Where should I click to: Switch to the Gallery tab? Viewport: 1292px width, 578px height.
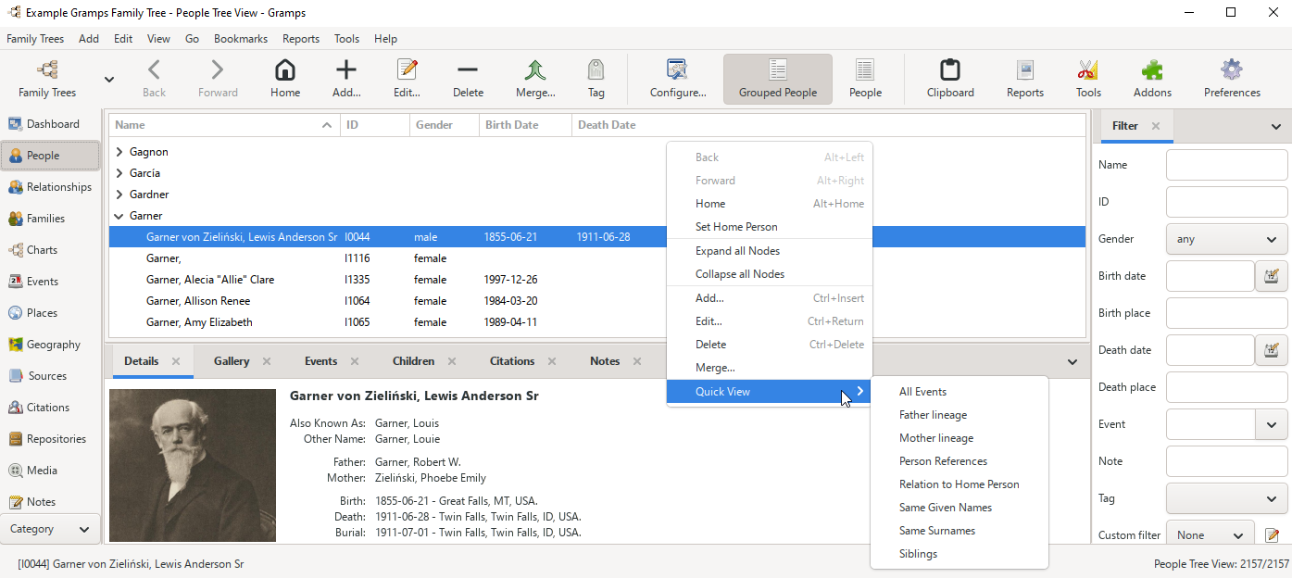coord(232,361)
